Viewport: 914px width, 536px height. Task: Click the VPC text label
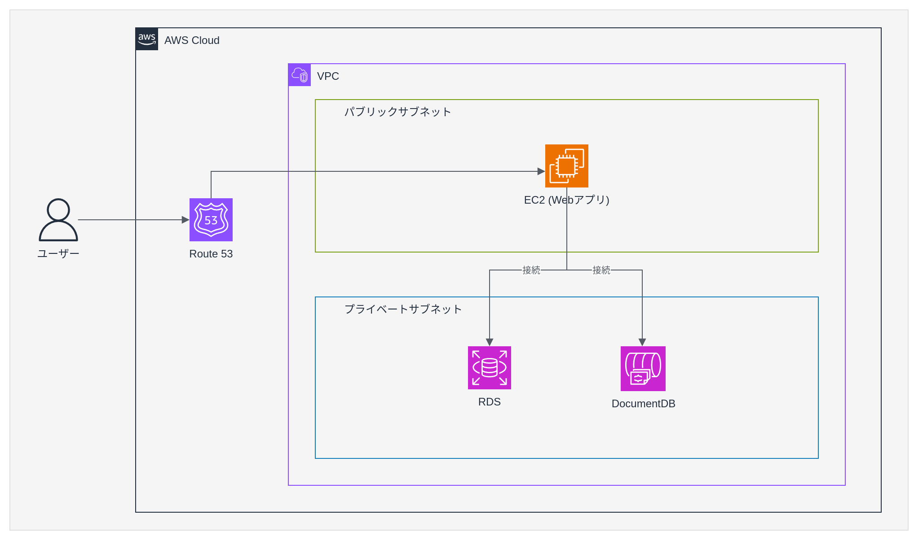tap(328, 76)
